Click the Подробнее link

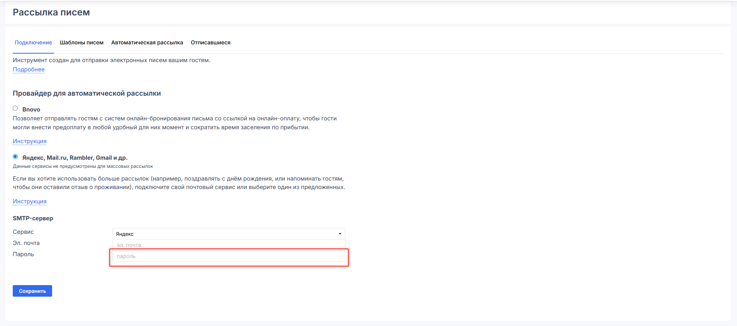pos(29,69)
